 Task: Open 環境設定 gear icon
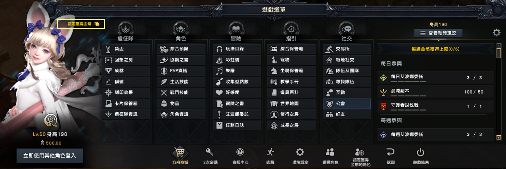coord(300,152)
